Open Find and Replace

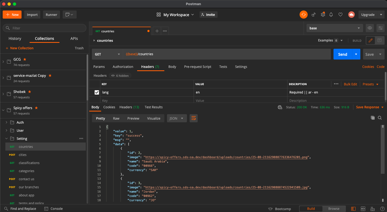[20, 208]
